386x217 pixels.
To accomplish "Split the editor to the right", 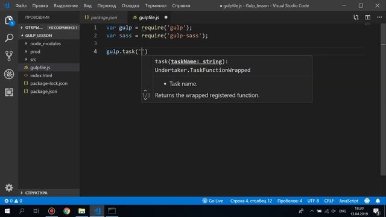I will (x=367, y=17).
